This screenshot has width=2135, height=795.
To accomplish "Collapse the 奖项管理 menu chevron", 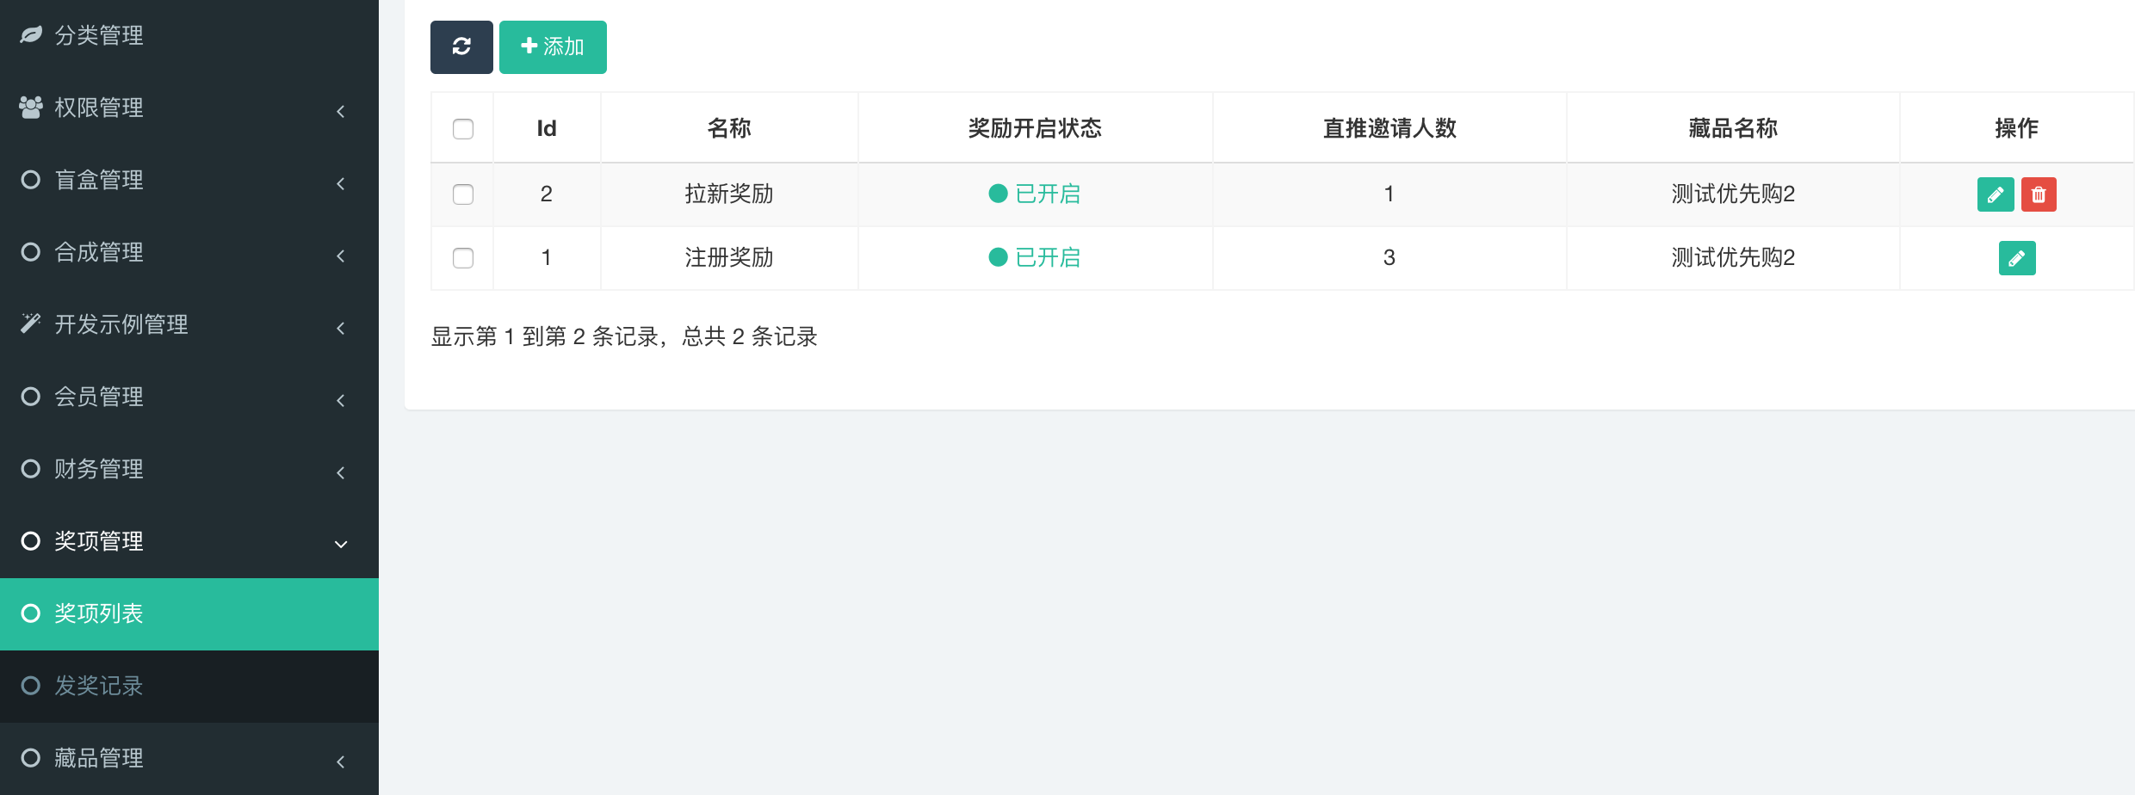I will pyautogui.click(x=341, y=544).
